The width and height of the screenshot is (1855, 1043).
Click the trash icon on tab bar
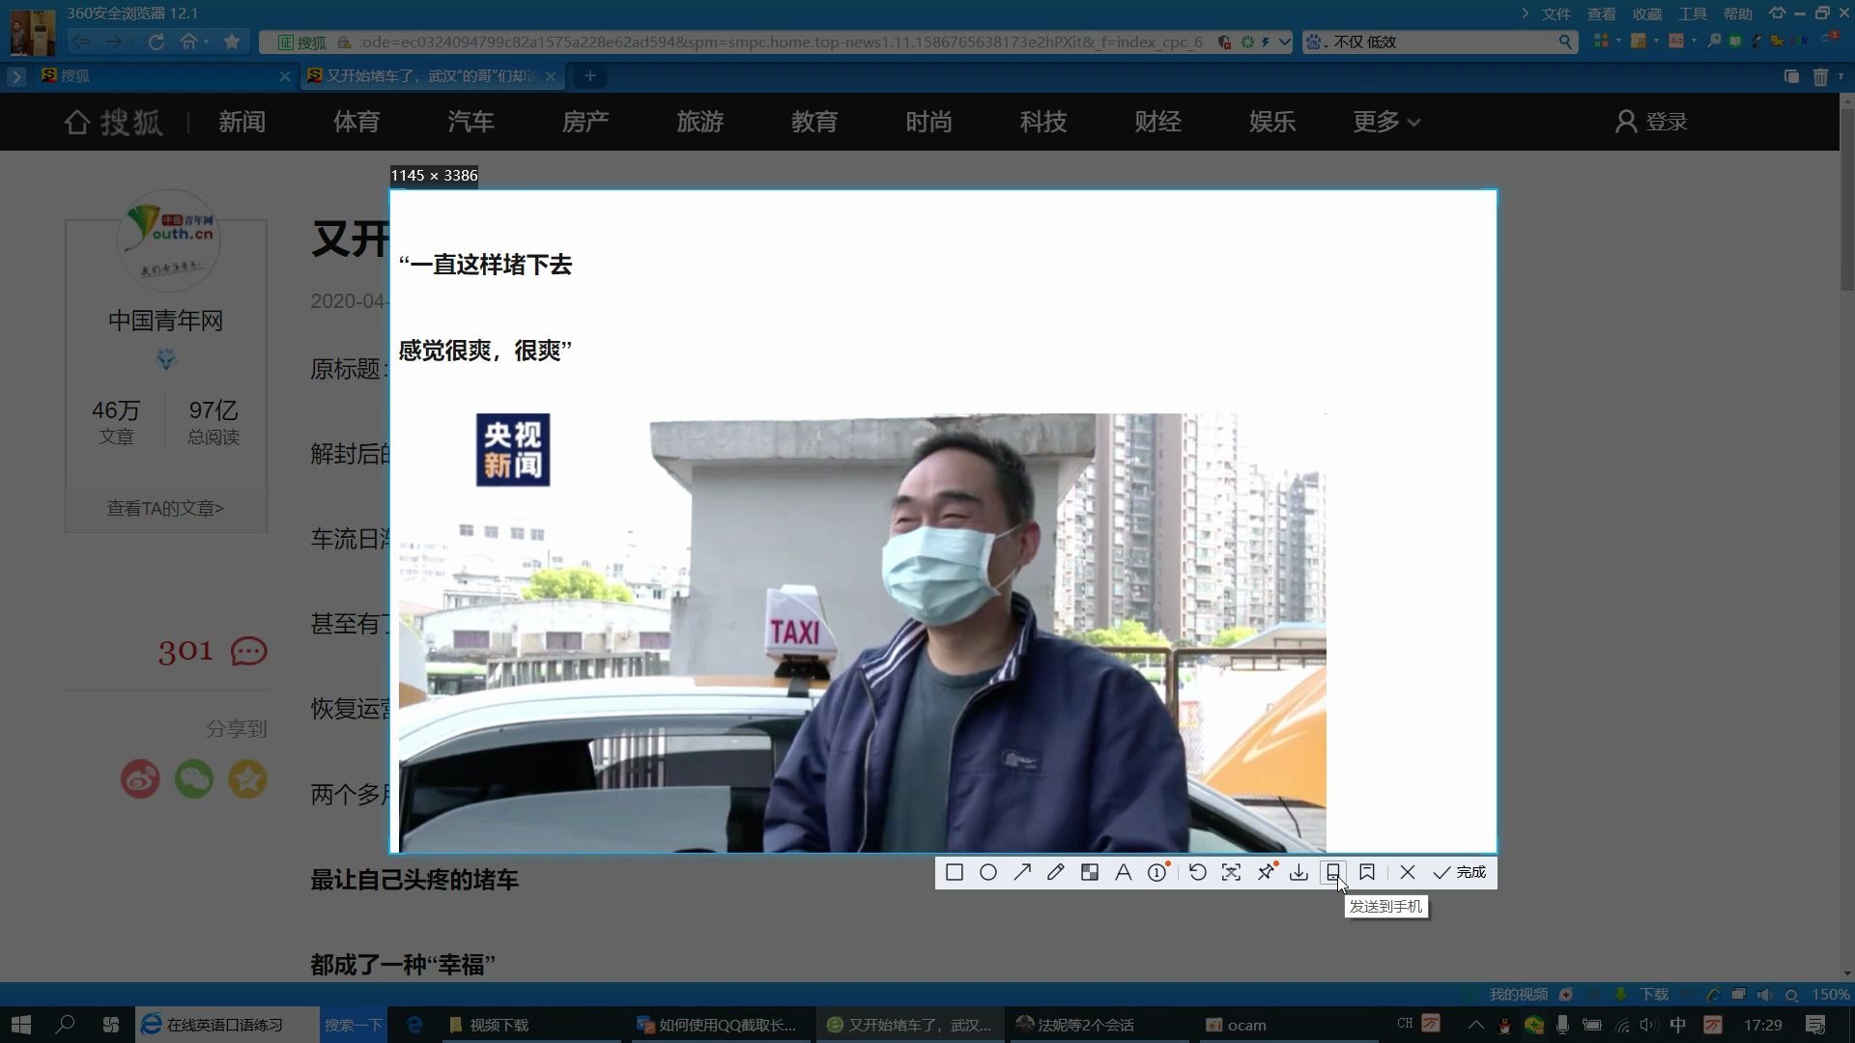click(x=1820, y=77)
